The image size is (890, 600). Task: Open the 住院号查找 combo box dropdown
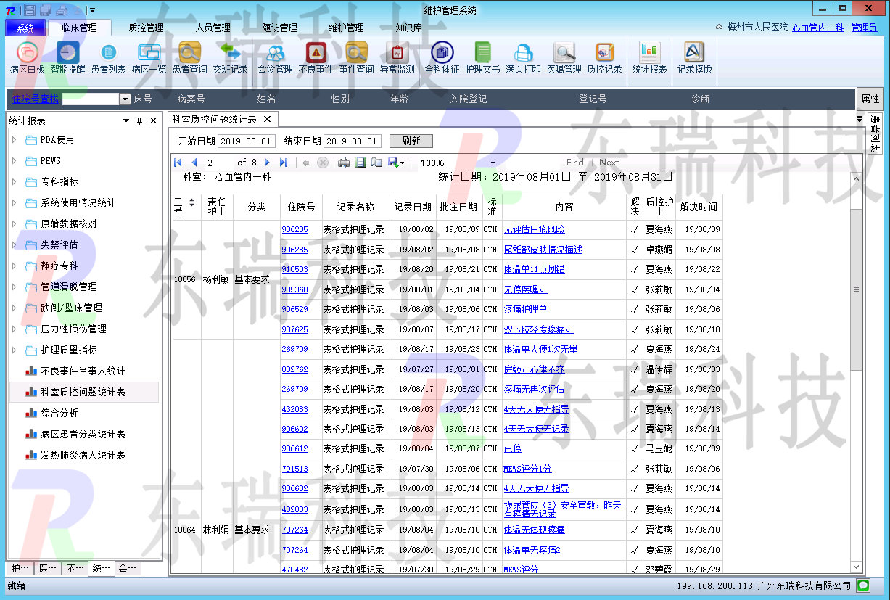click(x=125, y=99)
